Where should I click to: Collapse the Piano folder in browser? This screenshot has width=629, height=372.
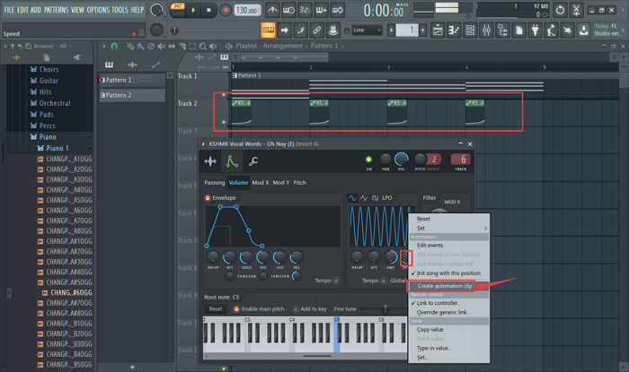point(49,137)
